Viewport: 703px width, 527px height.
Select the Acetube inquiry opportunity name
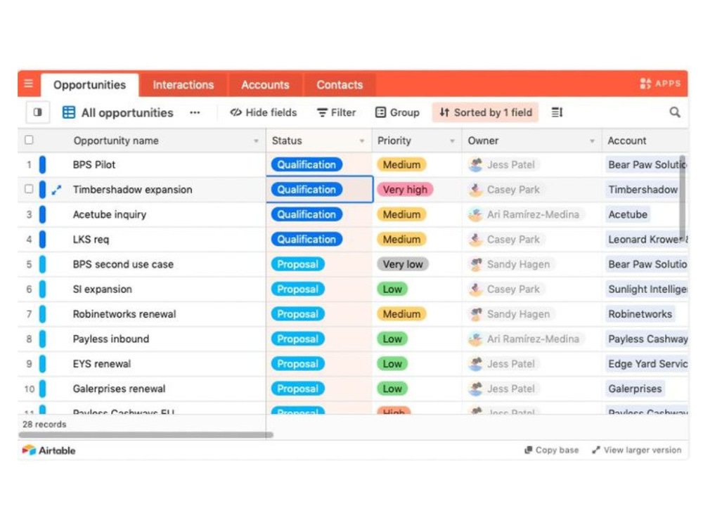(x=110, y=214)
